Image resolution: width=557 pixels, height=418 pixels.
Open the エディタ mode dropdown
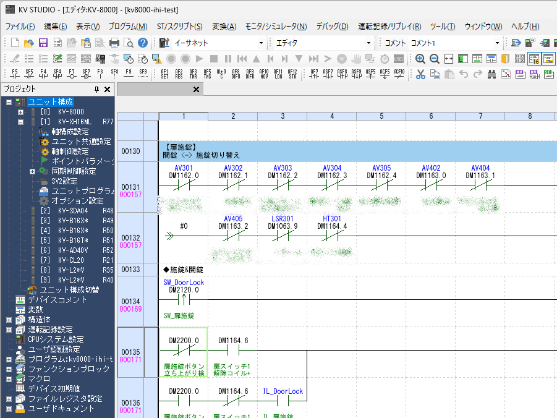(368, 43)
